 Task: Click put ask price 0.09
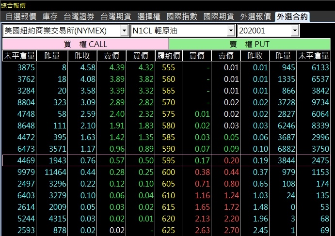(x=231, y=149)
